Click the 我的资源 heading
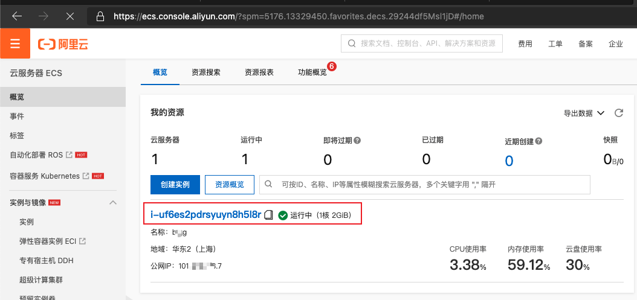Screen dimensions: 637x300 (x=167, y=113)
